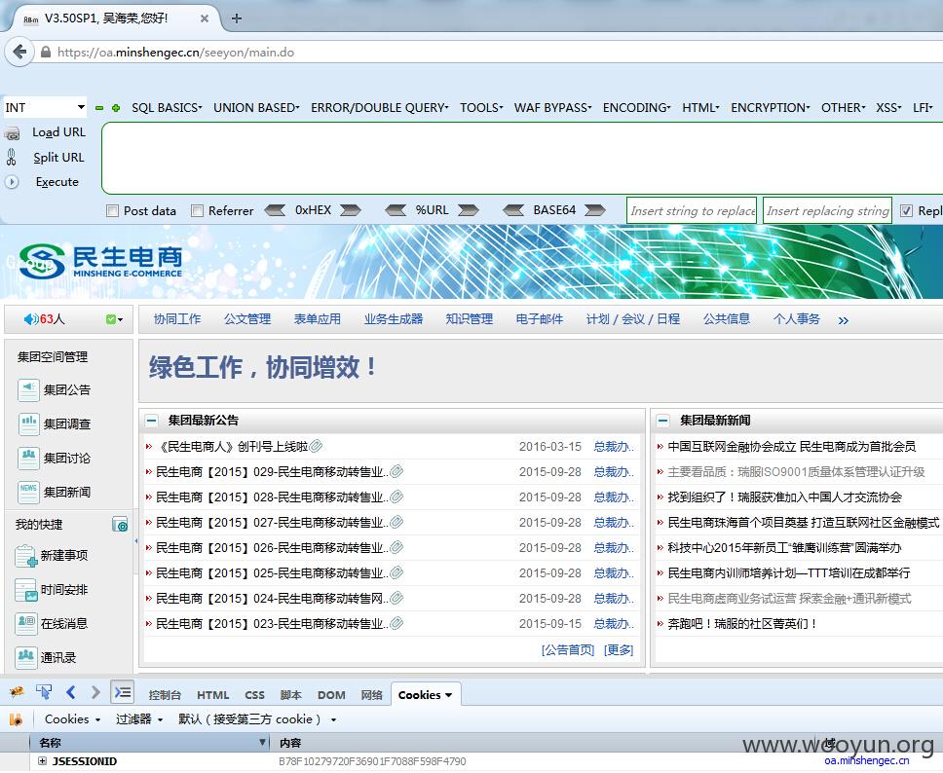
Task: Click the left arrow before 0xHEX
Action: click(x=275, y=210)
